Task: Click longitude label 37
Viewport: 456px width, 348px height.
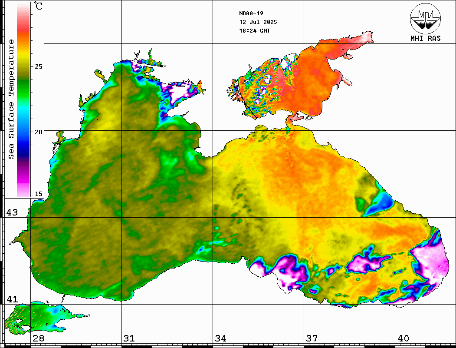Action: [x=312, y=338]
